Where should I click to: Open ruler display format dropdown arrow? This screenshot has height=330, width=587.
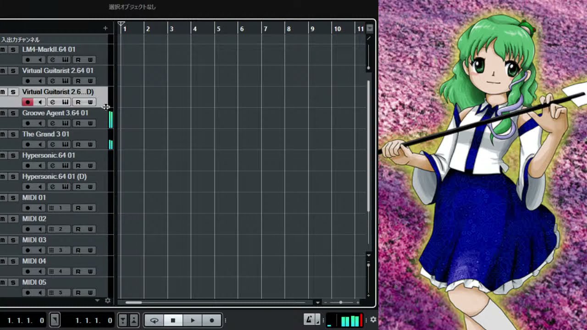pos(370,28)
